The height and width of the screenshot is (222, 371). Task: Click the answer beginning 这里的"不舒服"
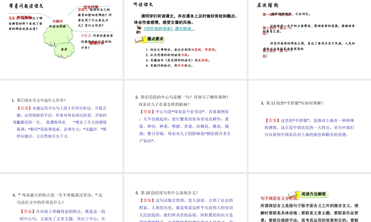pos(309,128)
